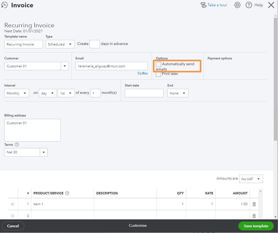Close the invoice with the X icon
The width and height of the screenshot is (278, 233).
[271, 5]
